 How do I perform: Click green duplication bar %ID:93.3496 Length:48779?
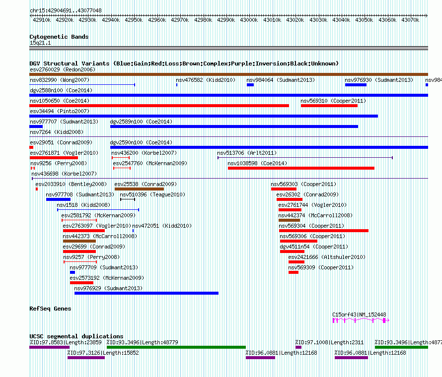tap(176, 347)
